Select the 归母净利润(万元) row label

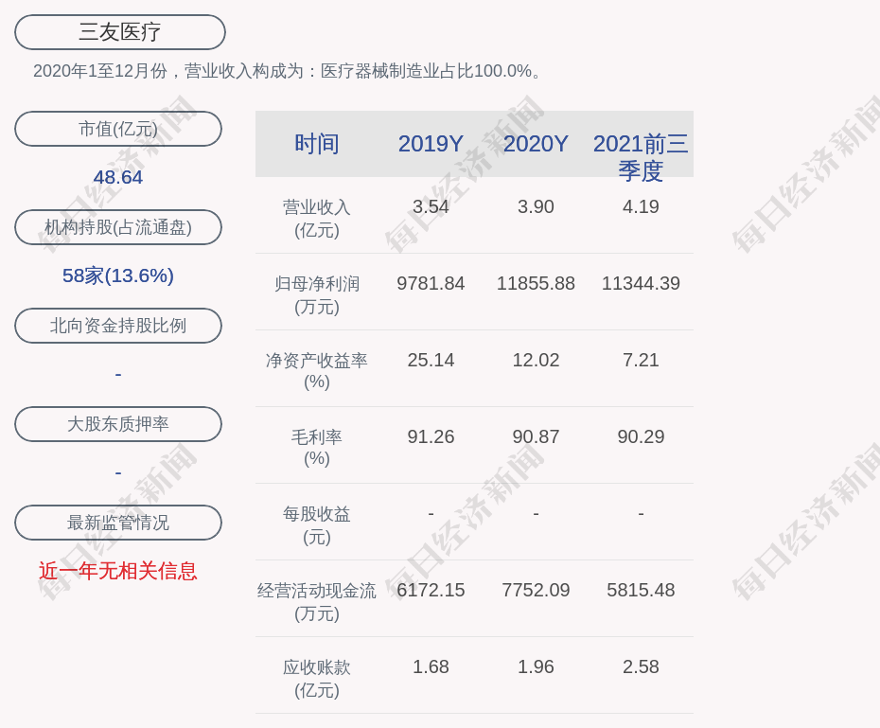317,295
